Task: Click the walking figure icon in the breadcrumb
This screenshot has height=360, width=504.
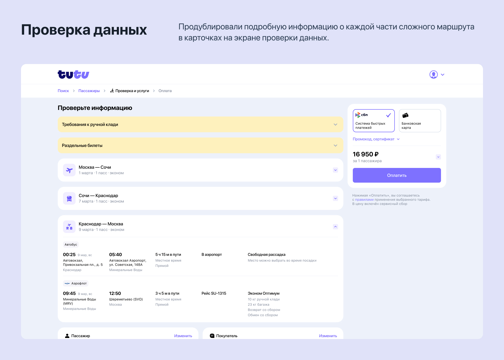Action: pyautogui.click(x=112, y=91)
